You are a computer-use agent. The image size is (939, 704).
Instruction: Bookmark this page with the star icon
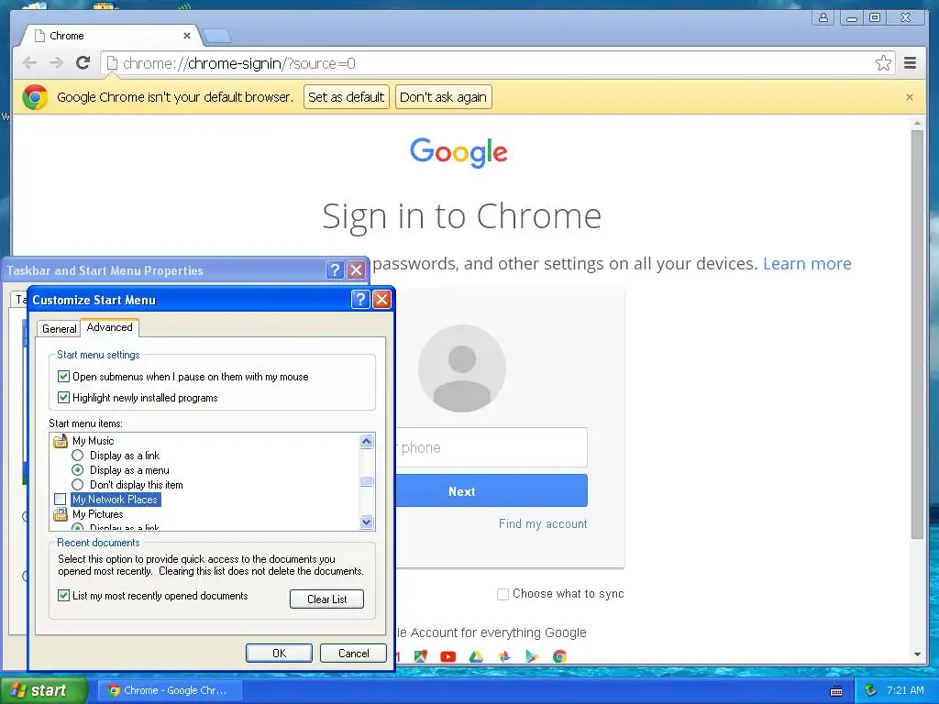pos(883,63)
